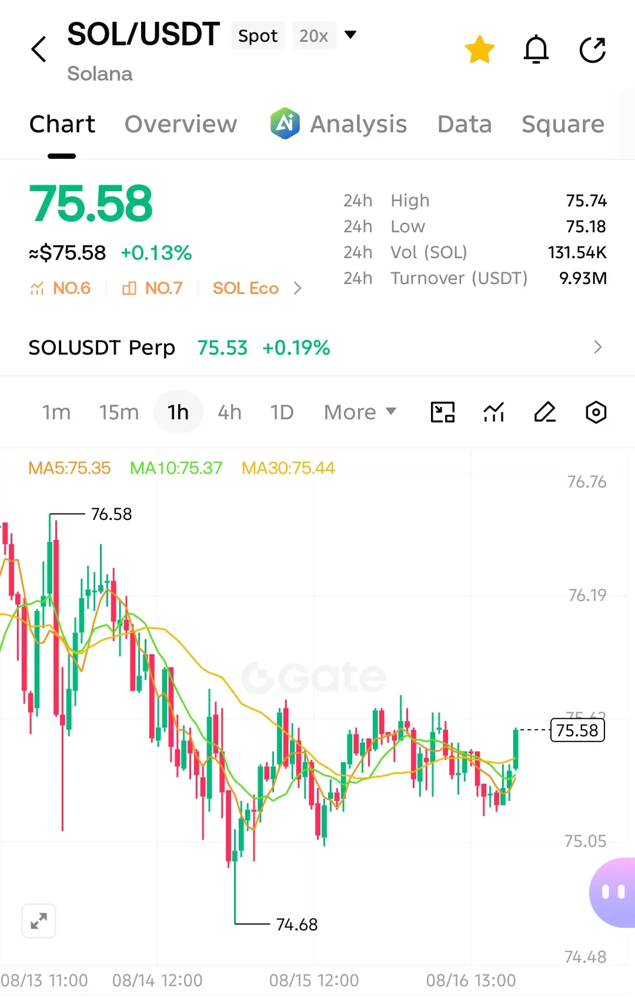
Task: Select the 20x leverage tag
Action: click(313, 35)
